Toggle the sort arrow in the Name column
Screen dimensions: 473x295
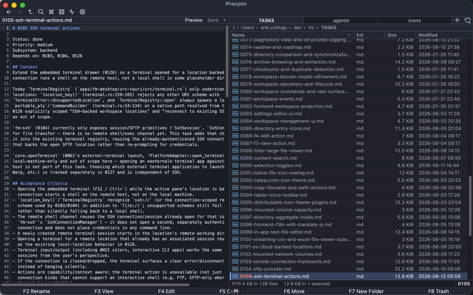point(349,35)
